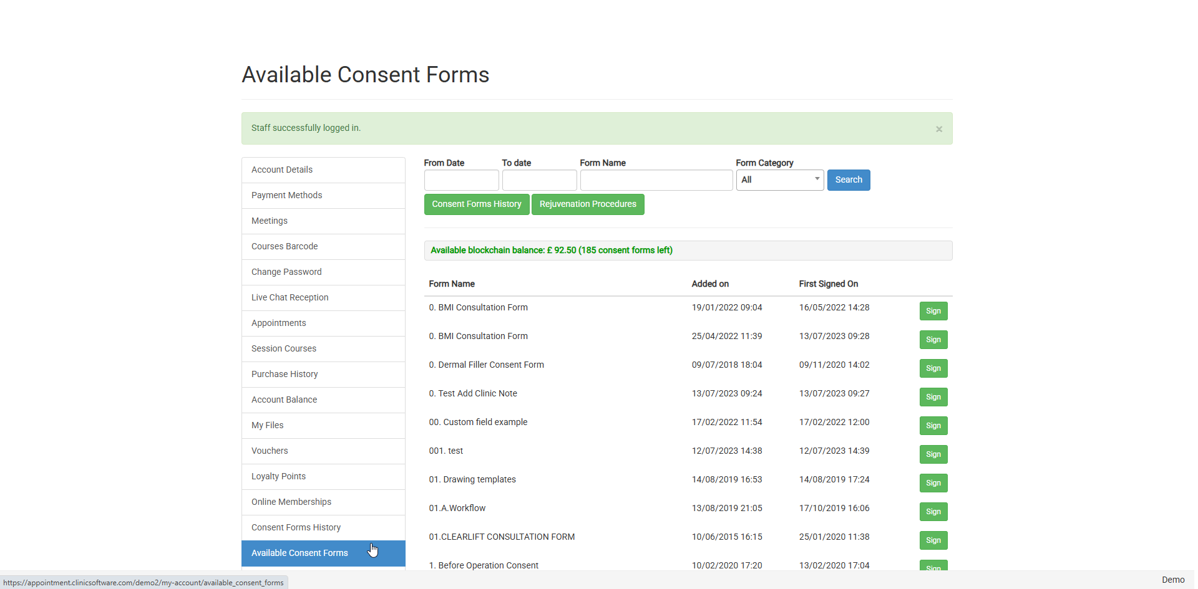This screenshot has width=1198, height=589.
Task: Go to Payment Methods menu item
Action: 323,196
